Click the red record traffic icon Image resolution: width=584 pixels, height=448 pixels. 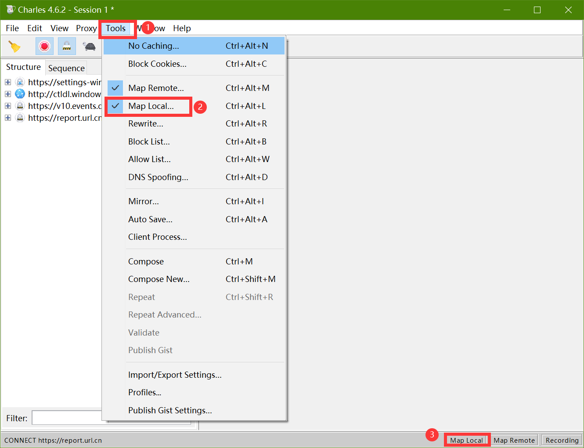click(44, 46)
